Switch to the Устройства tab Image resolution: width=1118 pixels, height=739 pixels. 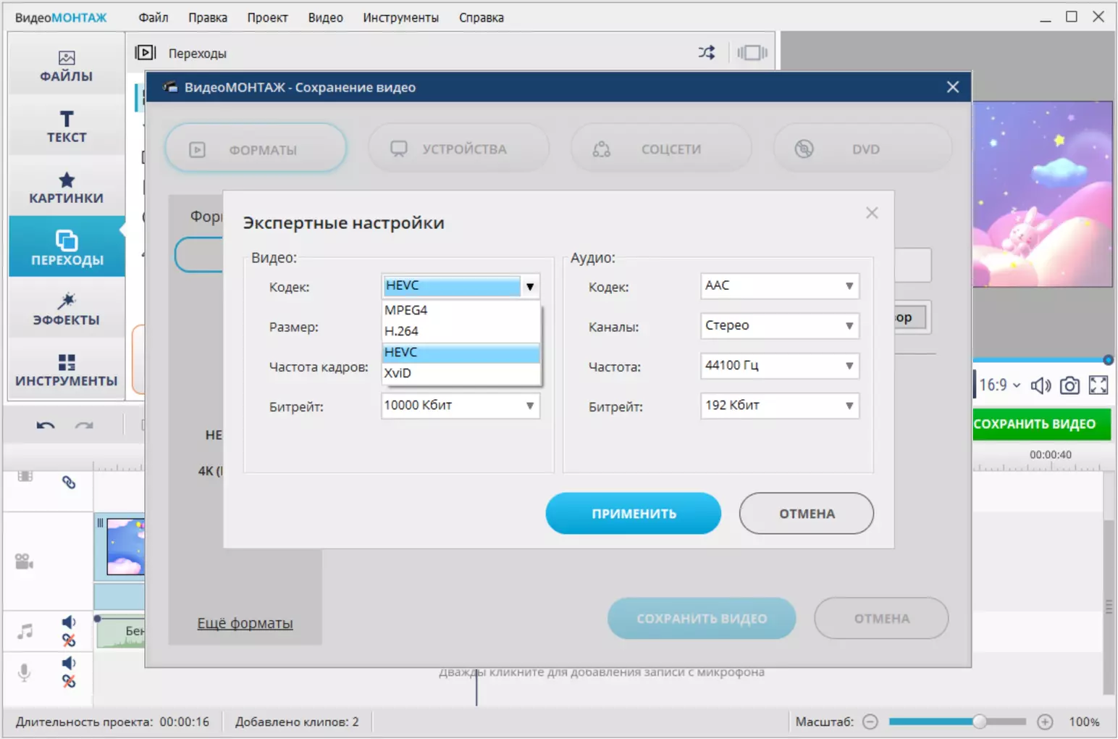[x=458, y=149]
